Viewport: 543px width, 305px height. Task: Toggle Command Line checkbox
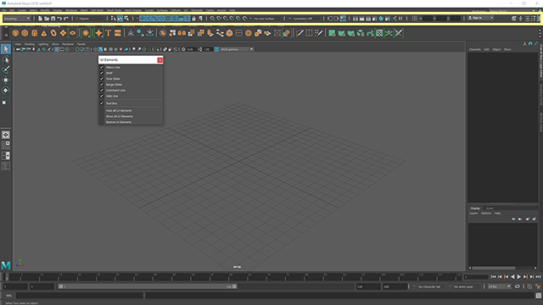coord(102,91)
